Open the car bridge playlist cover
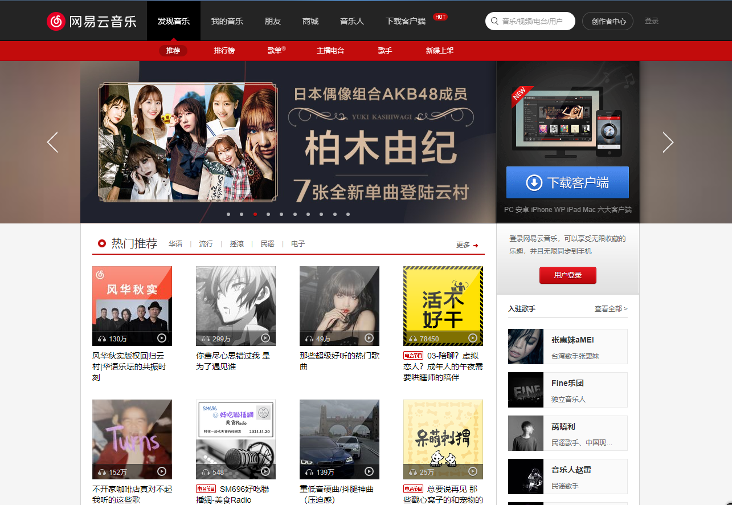Screen dimensions: 732x505 click(340, 439)
